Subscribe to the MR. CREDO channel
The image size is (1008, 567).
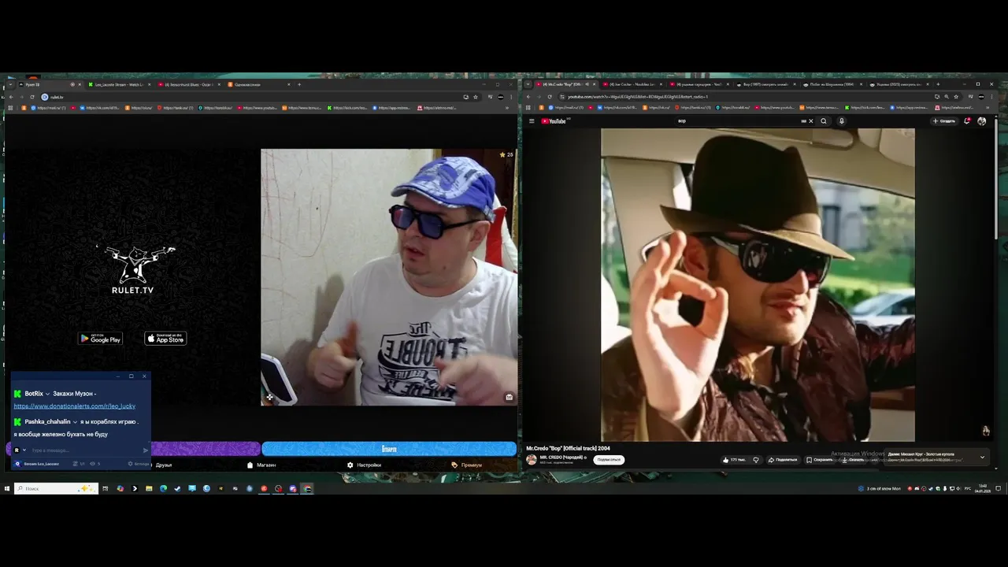click(609, 459)
